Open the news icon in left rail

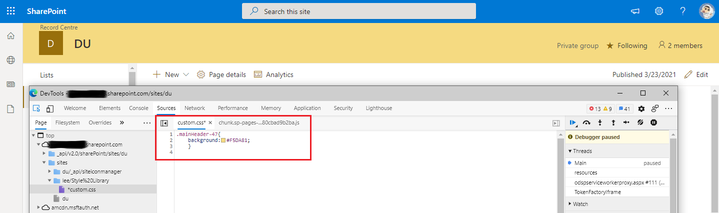(11, 84)
